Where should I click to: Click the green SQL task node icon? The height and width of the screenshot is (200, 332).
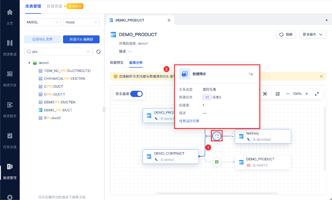coord(217,162)
